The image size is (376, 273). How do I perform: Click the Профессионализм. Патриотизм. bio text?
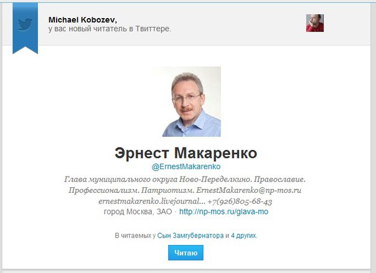[131, 190]
